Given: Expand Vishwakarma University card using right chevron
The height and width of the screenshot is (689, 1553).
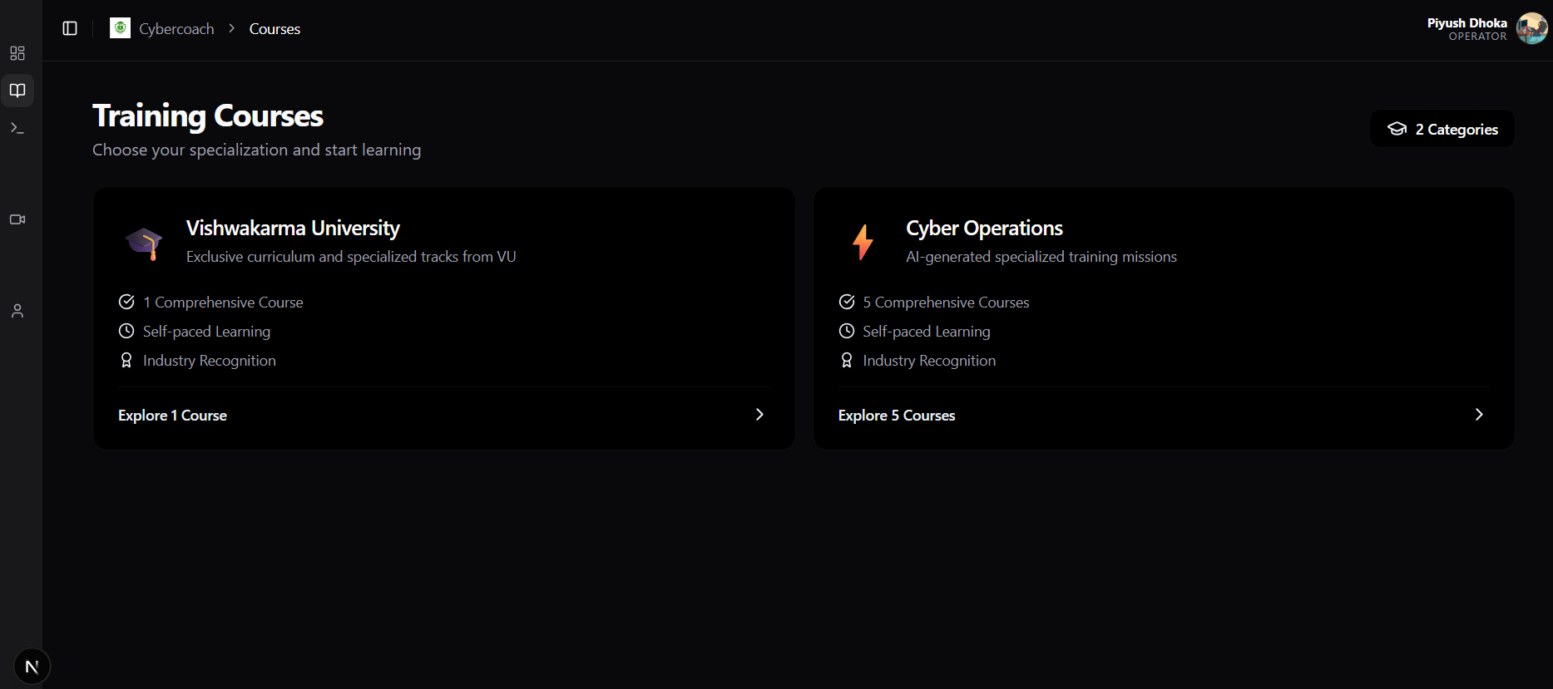Looking at the screenshot, I should 759,415.
